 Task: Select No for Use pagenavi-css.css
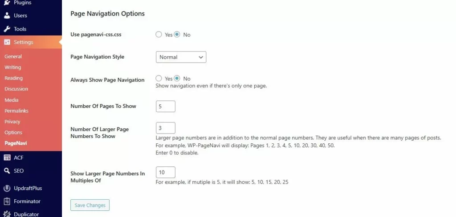tap(177, 35)
